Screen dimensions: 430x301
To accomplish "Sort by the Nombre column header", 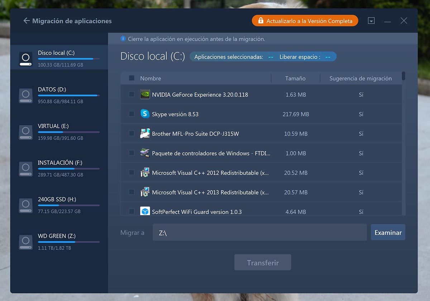I will [150, 78].
